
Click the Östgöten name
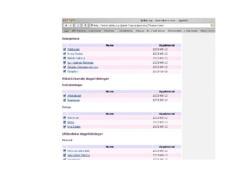point(73,71)
